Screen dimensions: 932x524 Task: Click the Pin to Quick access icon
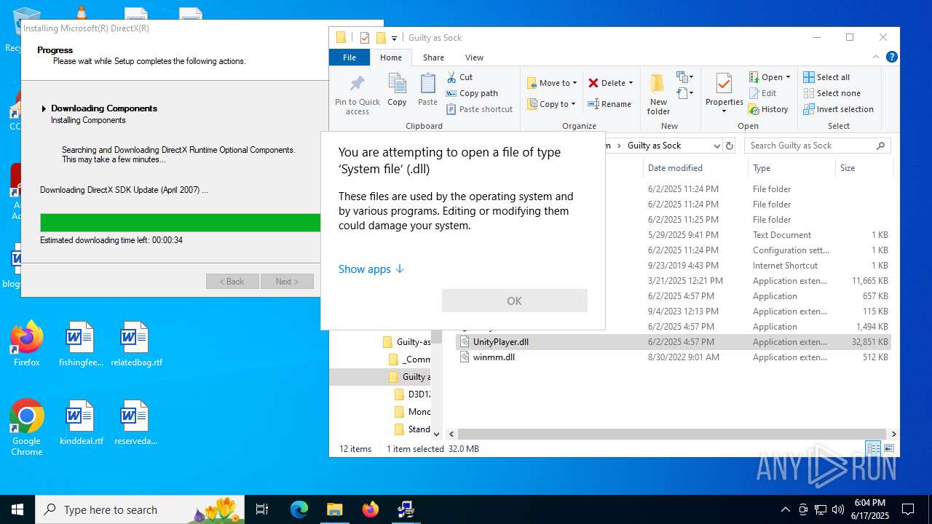(x=357, y=84)
